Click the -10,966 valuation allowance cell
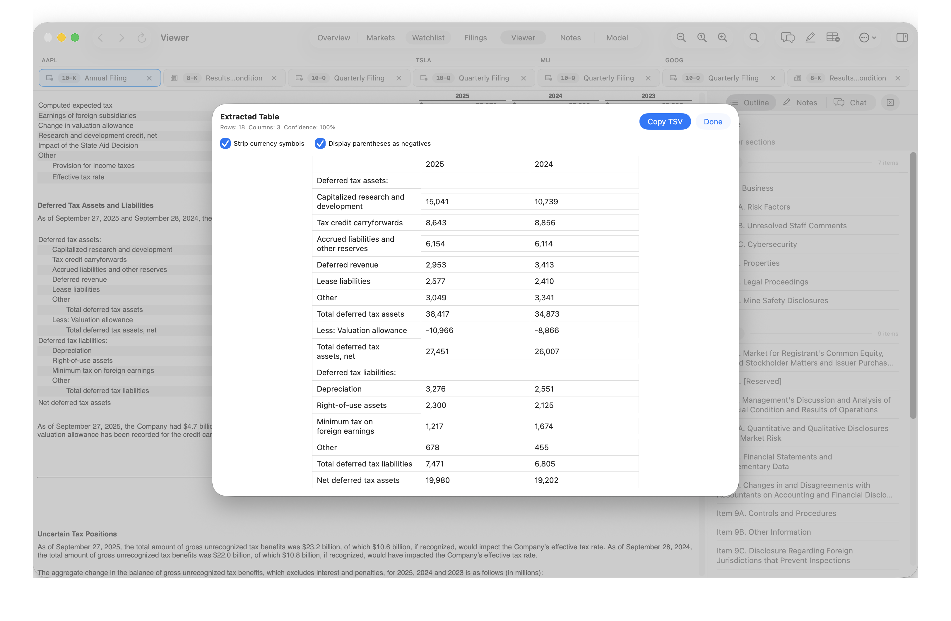This screenshot has width=951, height=621. coord(475,330)
